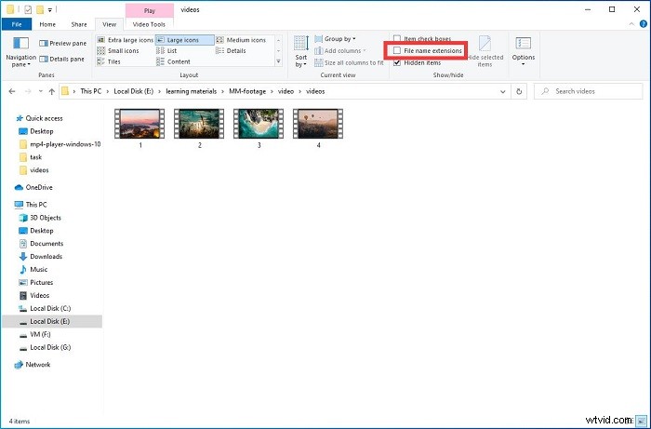Click the Options icon in ribbon

(523, 49)
